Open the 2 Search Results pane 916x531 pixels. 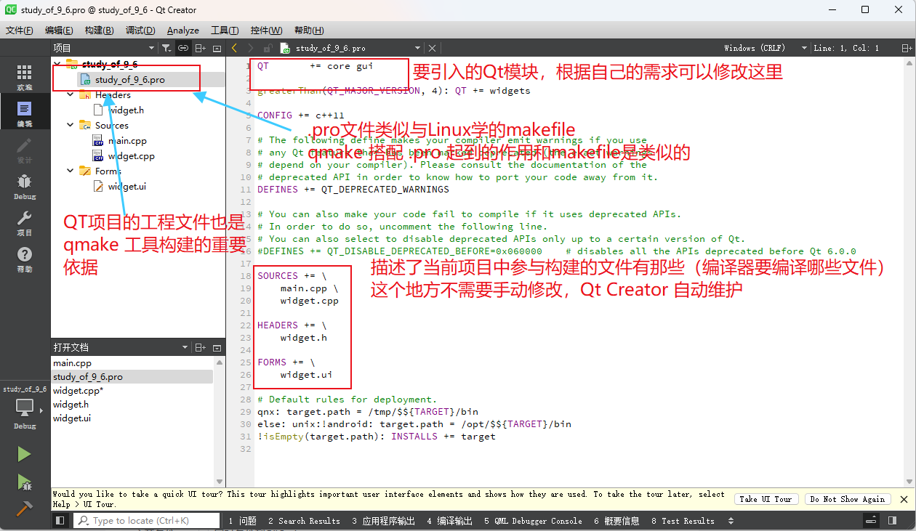point(304,521)
